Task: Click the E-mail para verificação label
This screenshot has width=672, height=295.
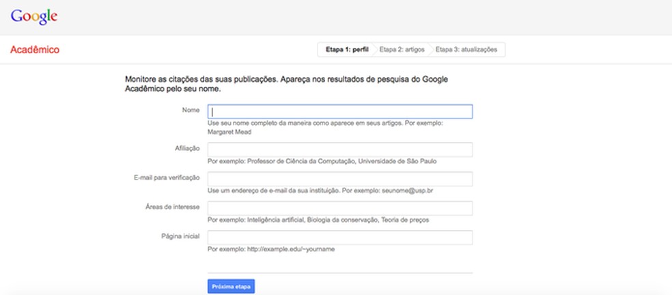Action: 167,177
